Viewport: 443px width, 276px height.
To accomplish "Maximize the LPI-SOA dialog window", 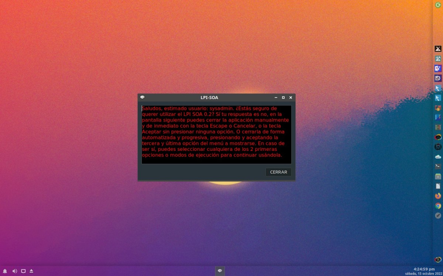I will click(283, 98).
